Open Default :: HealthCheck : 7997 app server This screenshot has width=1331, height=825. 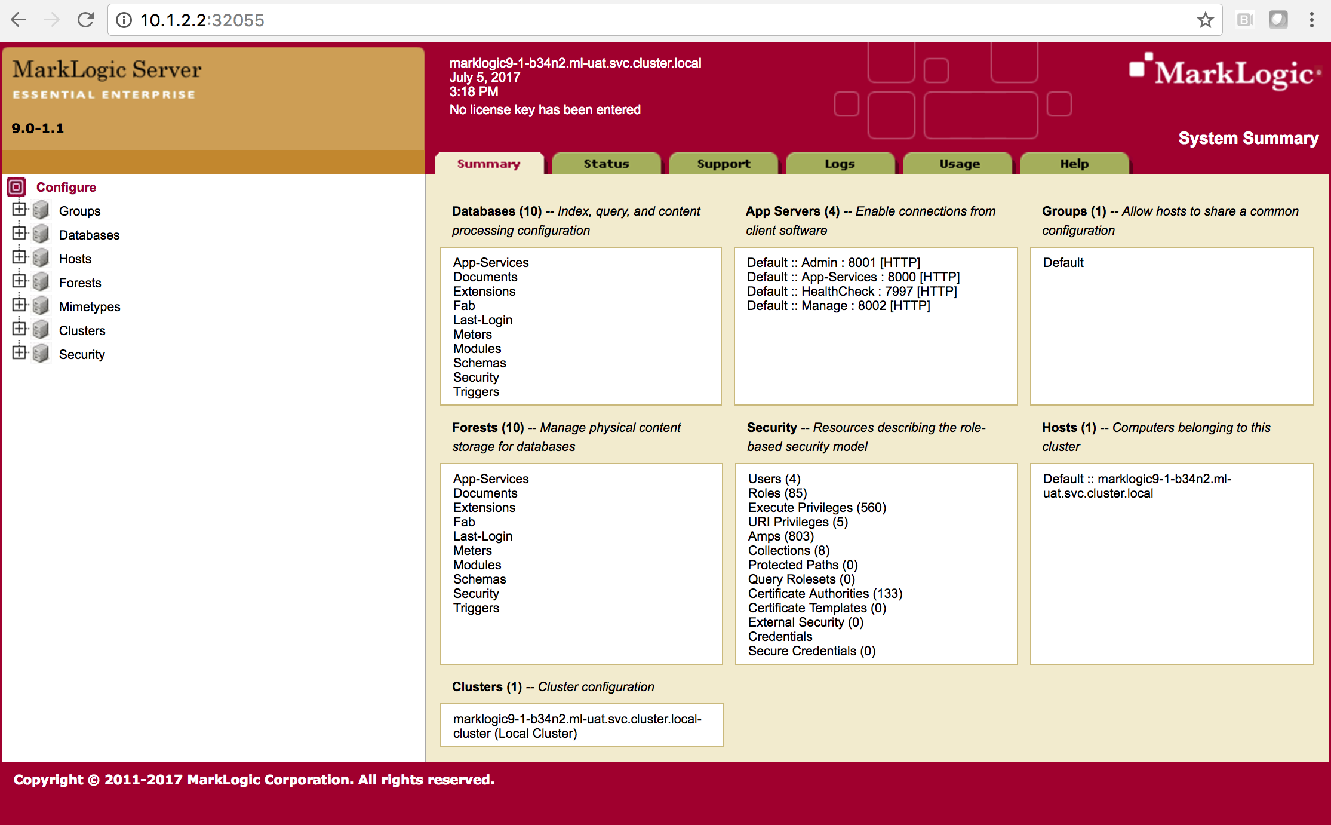click(x=852, y=291)
